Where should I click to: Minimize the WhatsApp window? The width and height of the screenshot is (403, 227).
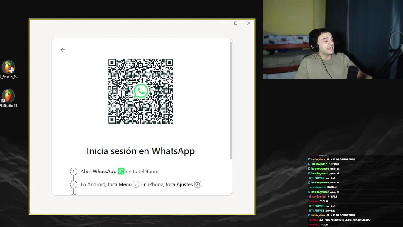[223, 23]
